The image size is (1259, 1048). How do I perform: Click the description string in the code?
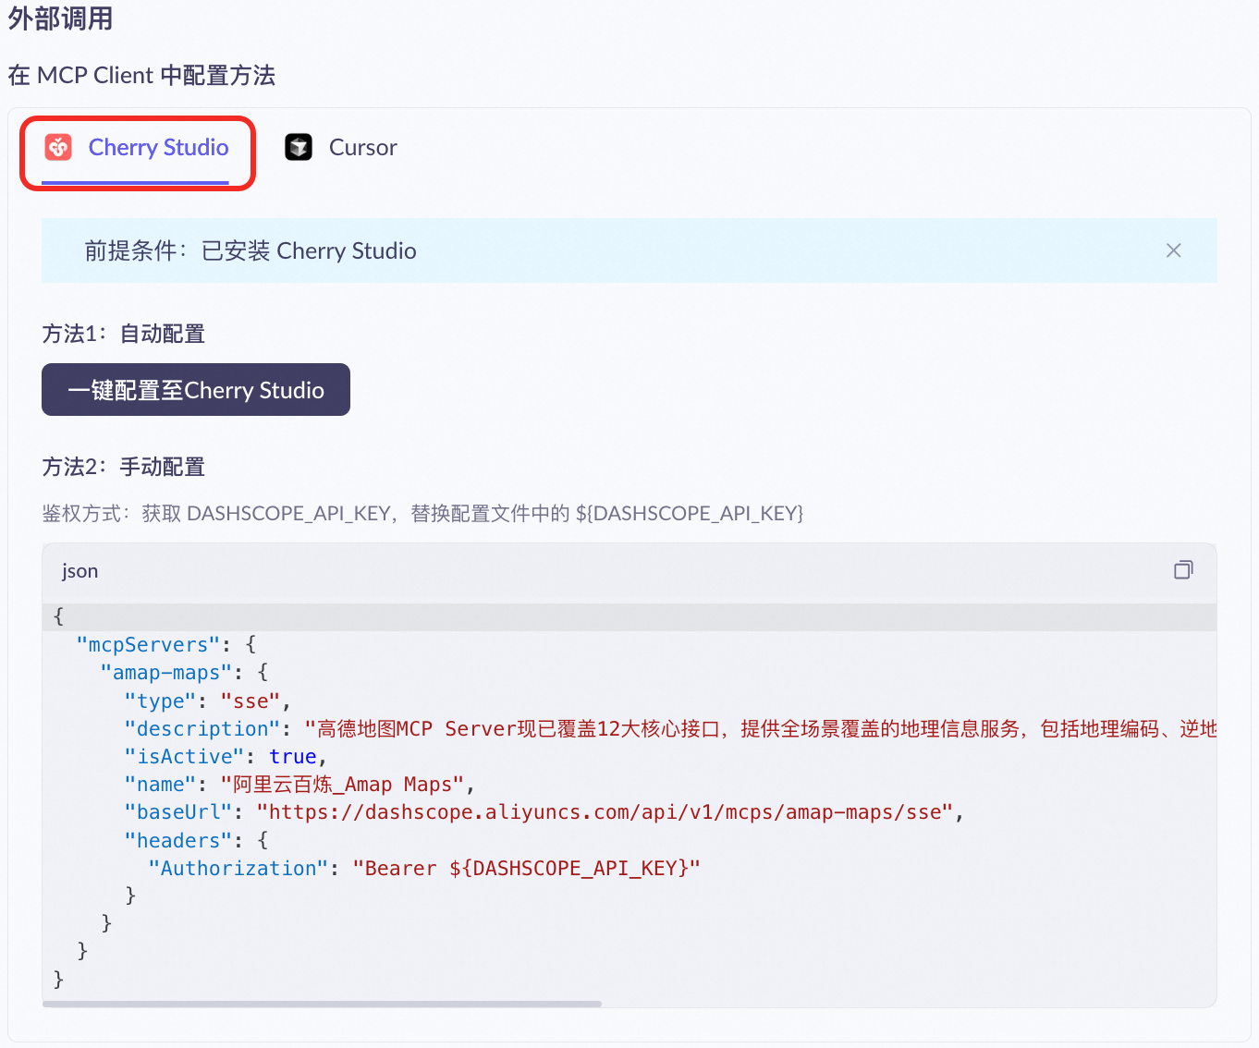(760, 729)
